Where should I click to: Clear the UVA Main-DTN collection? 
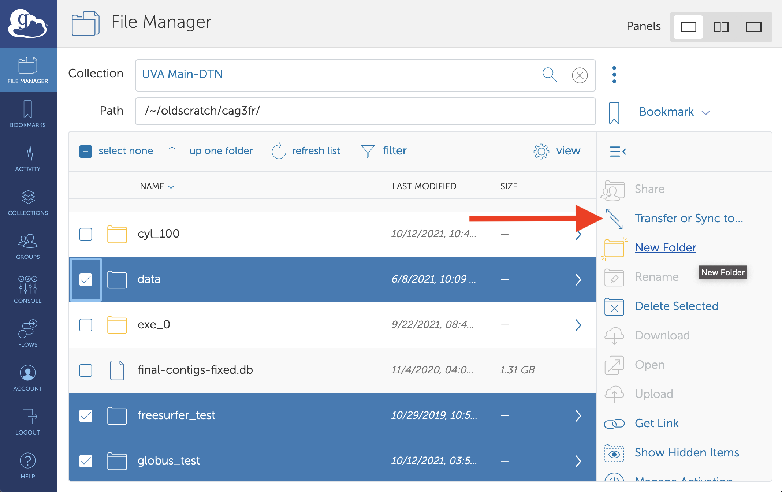click(580, 75)
